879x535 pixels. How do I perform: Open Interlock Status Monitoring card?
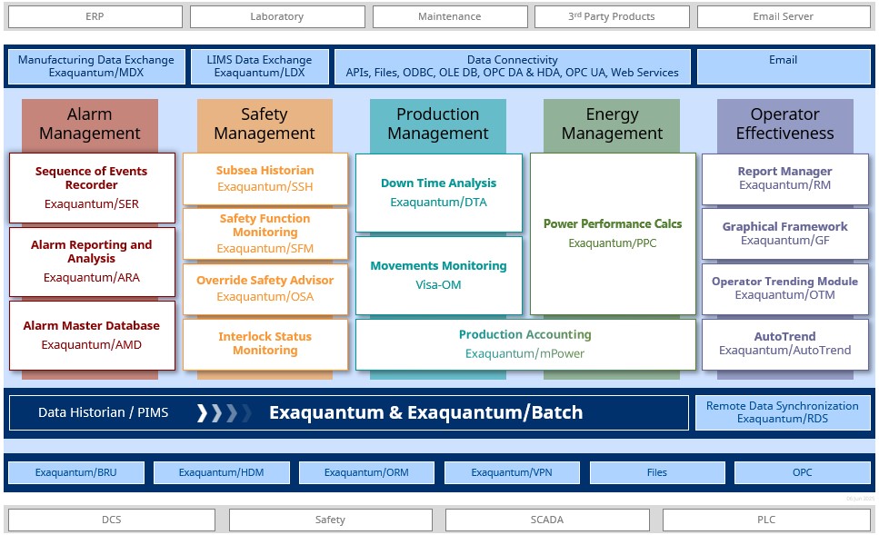[265, 344]
